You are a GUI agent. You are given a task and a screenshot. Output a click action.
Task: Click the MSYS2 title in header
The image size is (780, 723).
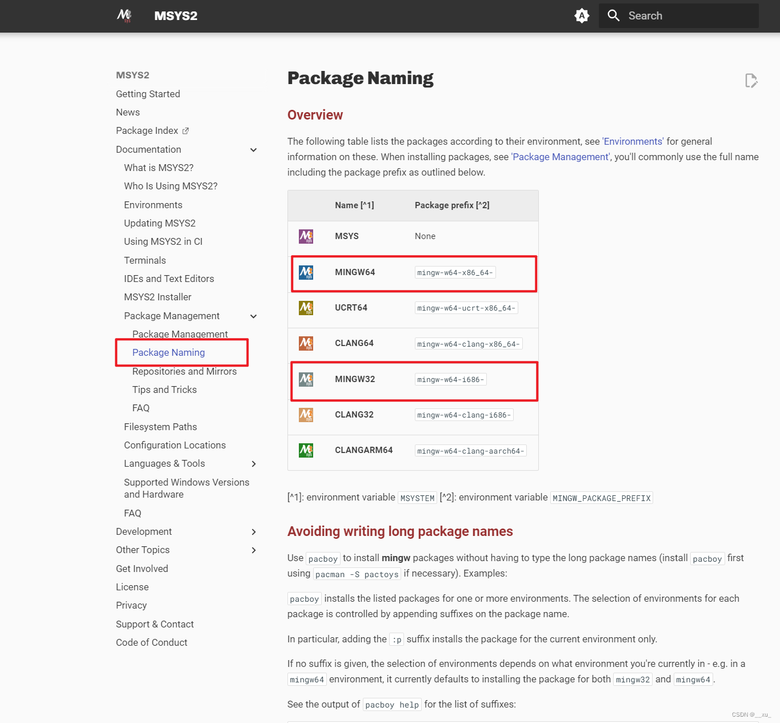coord(176,15)
